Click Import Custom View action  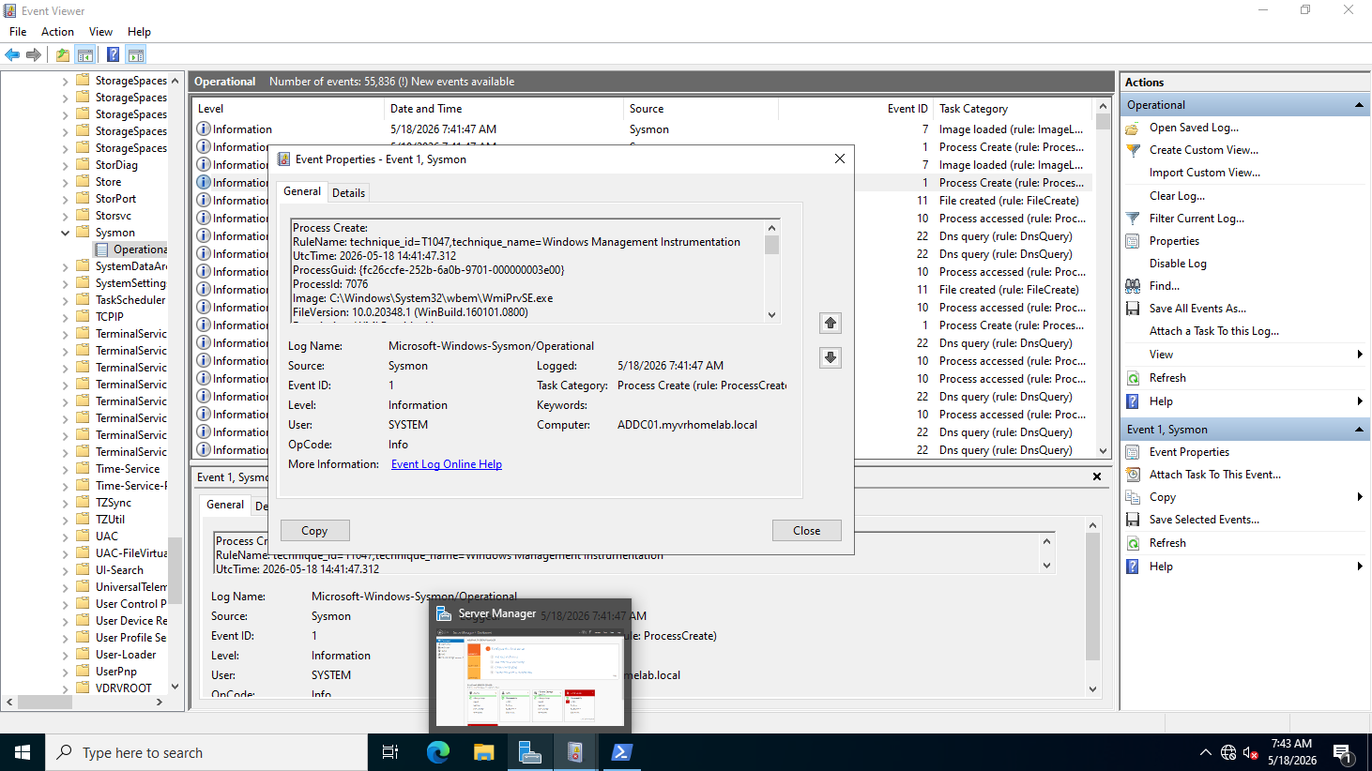(1205, 173)
